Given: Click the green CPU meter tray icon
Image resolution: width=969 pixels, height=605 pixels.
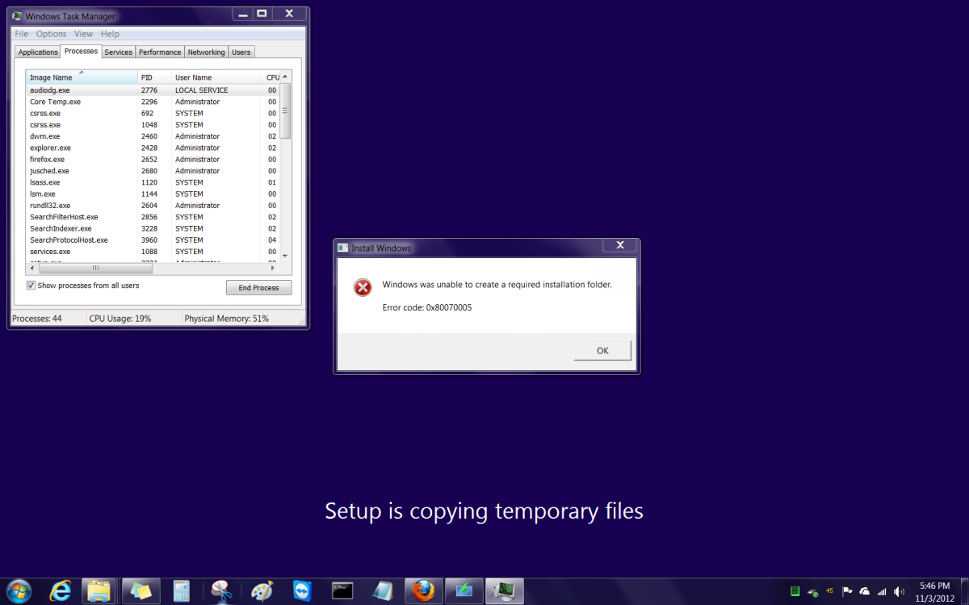Looking at the screenshot, I should tap(795, 591).
